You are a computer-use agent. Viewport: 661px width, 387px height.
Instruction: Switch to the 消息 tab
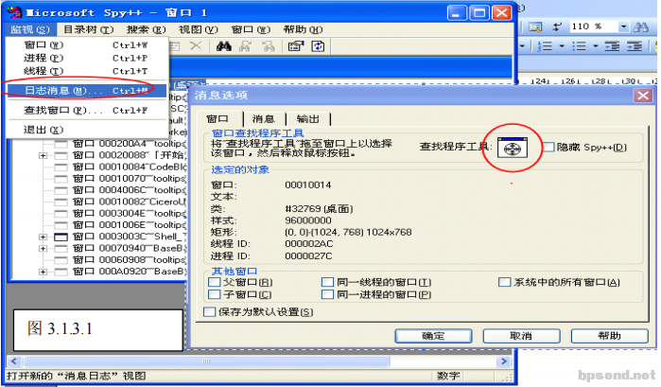coord(264,119)
